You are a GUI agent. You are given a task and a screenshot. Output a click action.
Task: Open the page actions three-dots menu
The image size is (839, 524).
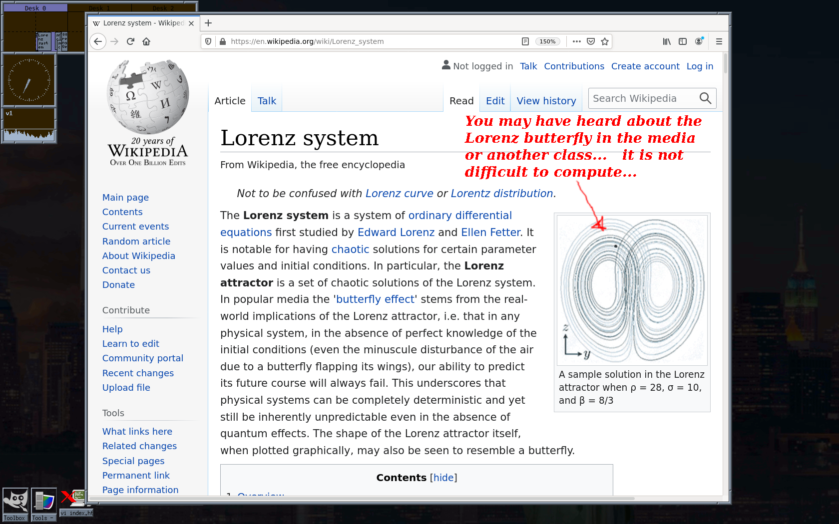[576, 41]
